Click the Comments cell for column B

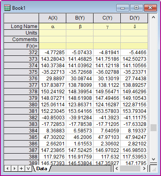80,40
